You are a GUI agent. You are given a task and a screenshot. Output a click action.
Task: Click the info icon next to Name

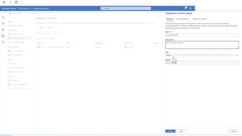click(x=172, y=32)
